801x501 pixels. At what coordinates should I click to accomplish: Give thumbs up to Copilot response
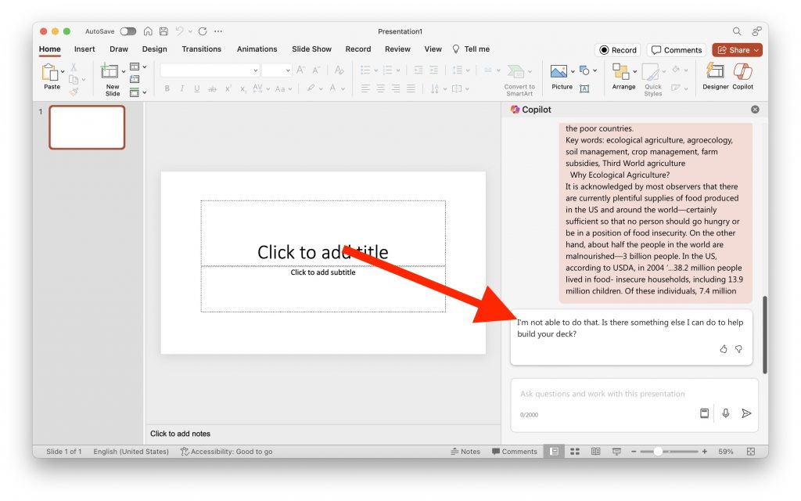click(724, 349)
